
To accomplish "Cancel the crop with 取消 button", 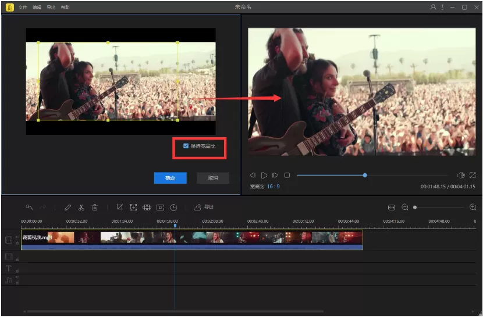I will pyautogui.click(x=213, y=178).
